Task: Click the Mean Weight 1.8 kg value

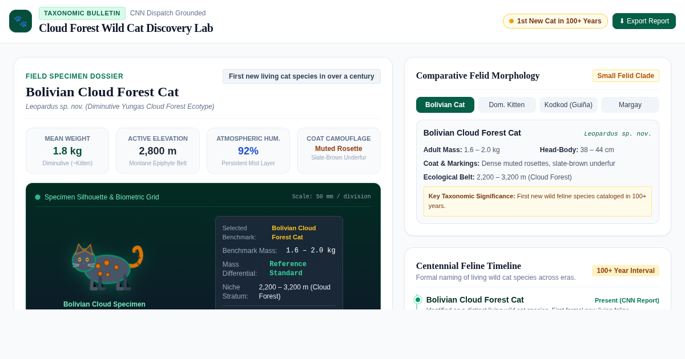Action: (67, 151)
